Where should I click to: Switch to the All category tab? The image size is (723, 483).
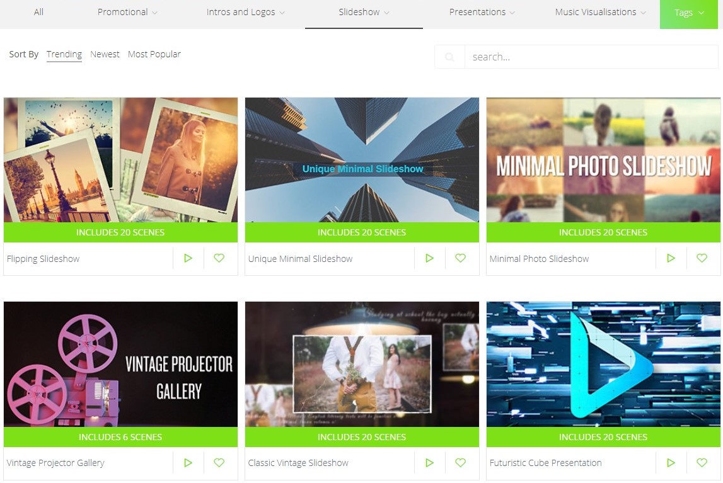pyautogui.click(x=38, y=13)
